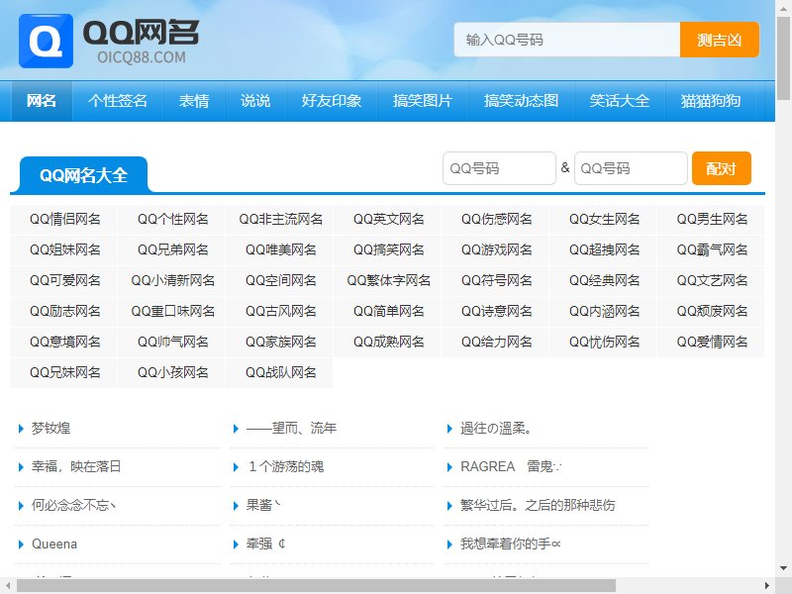The image size is (792, 594).
Task: Open the QQ霸气网名 category
Action: click(x=712, y=250)
